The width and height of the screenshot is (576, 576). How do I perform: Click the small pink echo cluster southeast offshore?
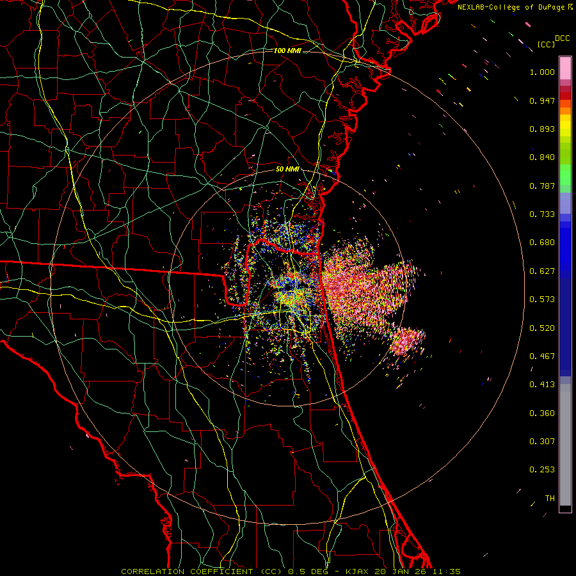[x=406, y=340]
